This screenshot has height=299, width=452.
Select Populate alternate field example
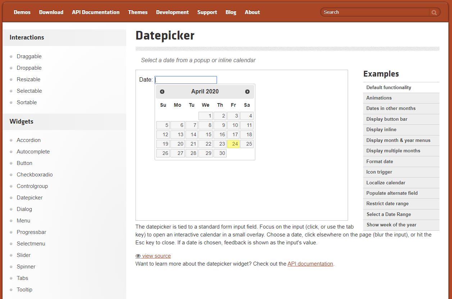[401, 193]
